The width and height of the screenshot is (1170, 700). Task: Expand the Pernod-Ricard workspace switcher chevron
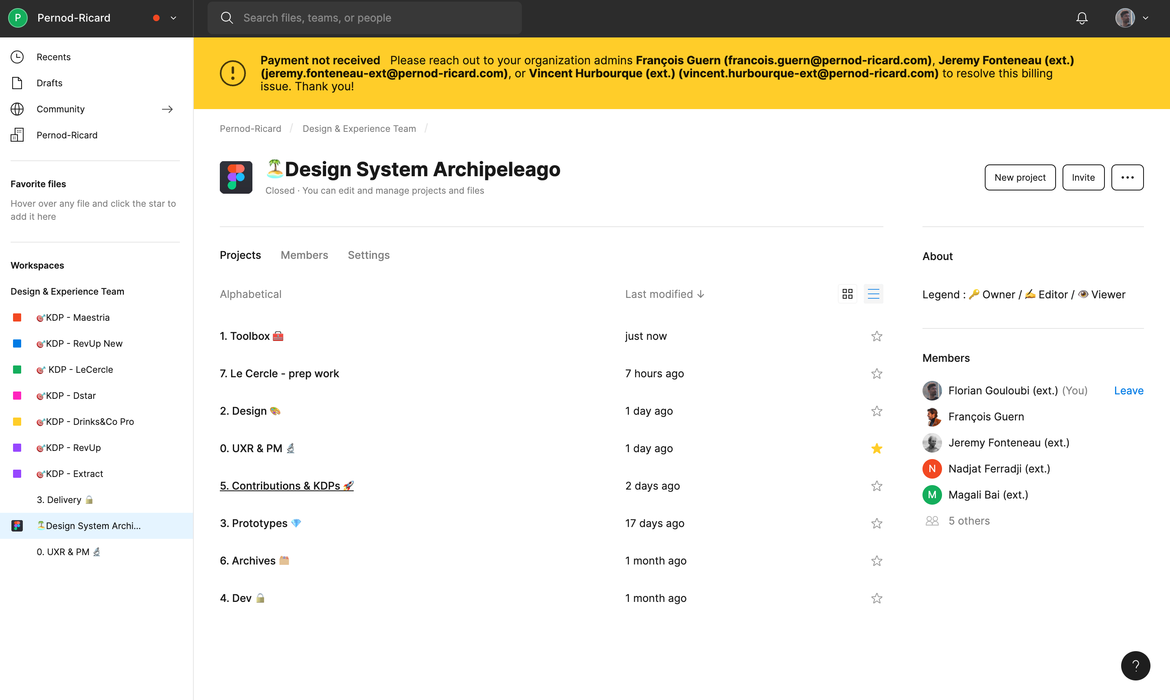pyautogui.click(x=173, y=18)
